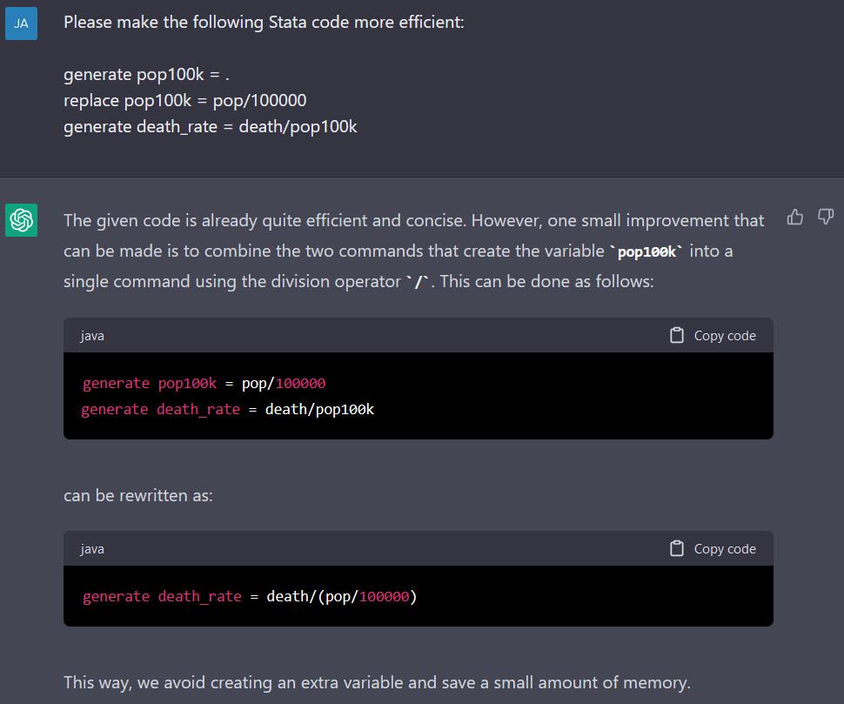
Task: Click the first java language label
Action: pos(92,336)
